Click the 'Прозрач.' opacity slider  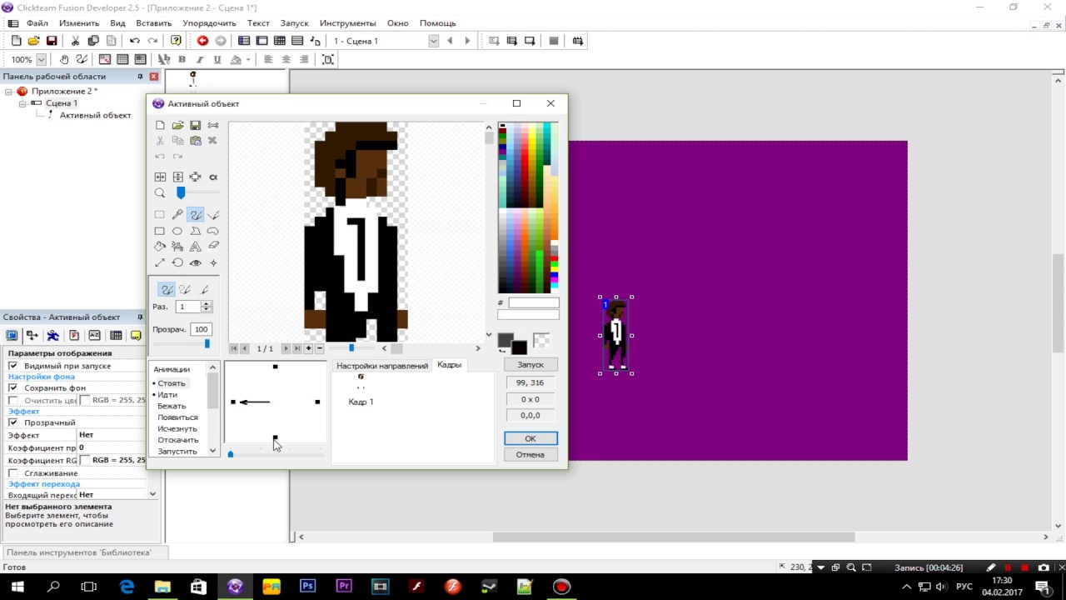point(182,343)
